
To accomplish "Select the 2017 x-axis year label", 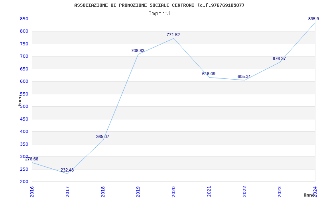I will click(x=67, y=192).
